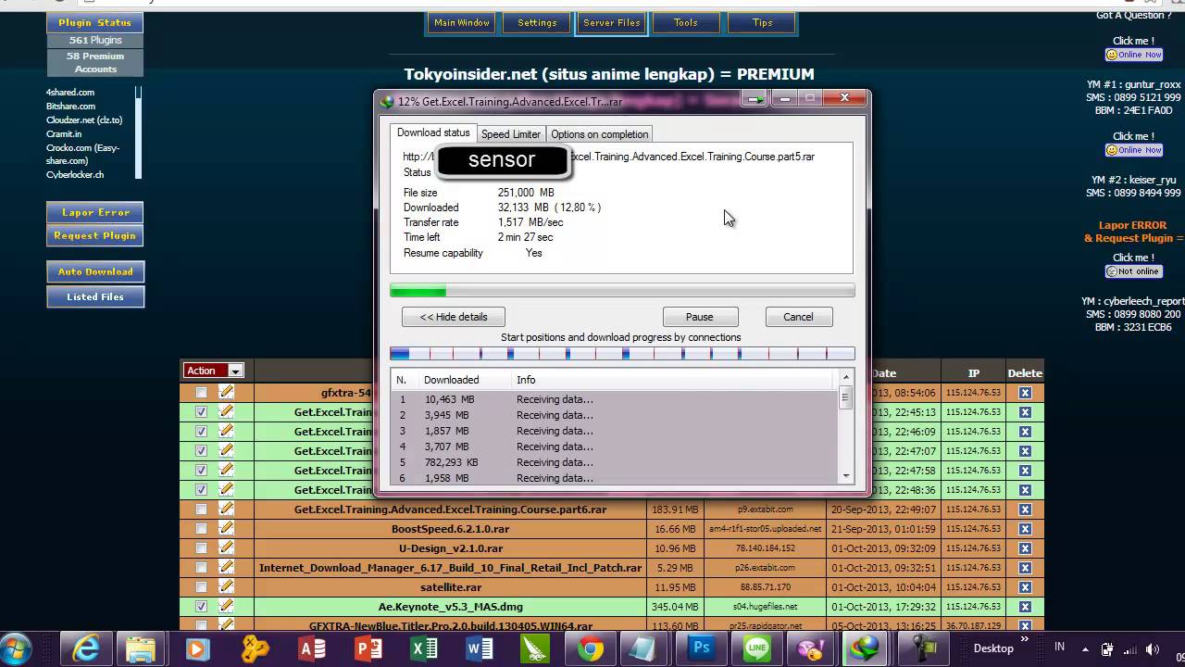The height and width of the screenshot is (667, 1185).
Task: Tick the checkbox for Internet_Download_Manager_6.17 row
Action: tap(201, 568)
